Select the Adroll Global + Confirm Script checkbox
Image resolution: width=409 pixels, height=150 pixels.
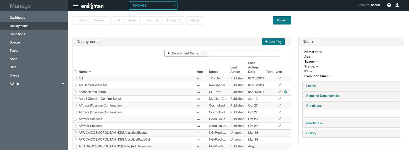pyautogui.click(x=75, y=99)
